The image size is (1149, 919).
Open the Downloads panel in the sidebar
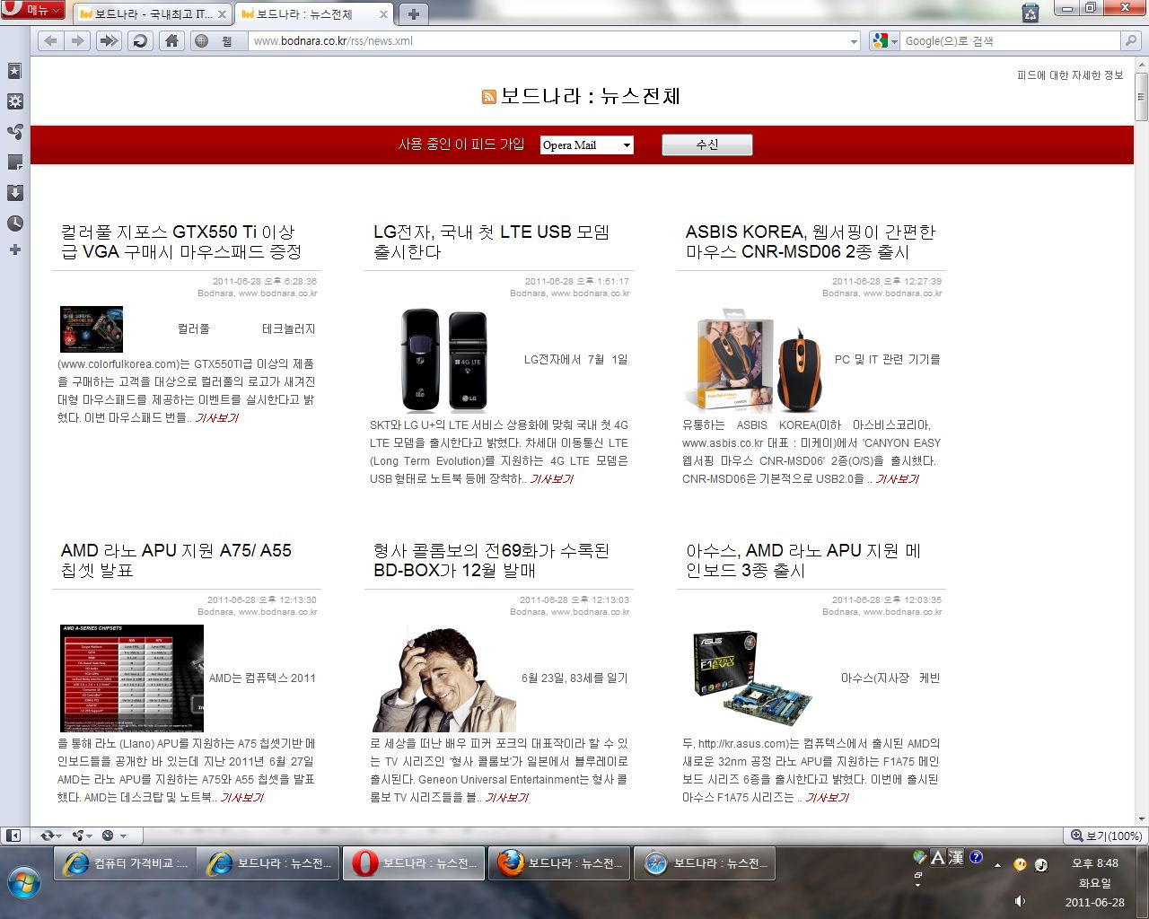tap(15, 193)
